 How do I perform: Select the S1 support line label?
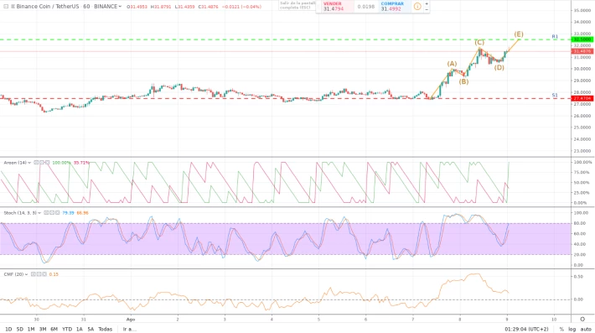555,96
